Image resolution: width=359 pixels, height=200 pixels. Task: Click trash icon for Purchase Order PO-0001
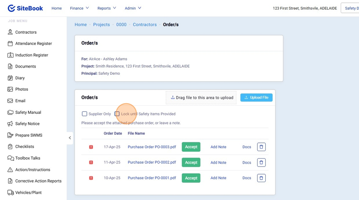click(x=261, y=178)
